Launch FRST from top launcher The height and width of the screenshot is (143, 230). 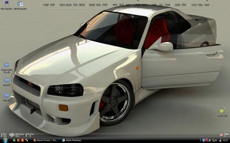coord(184,5)
